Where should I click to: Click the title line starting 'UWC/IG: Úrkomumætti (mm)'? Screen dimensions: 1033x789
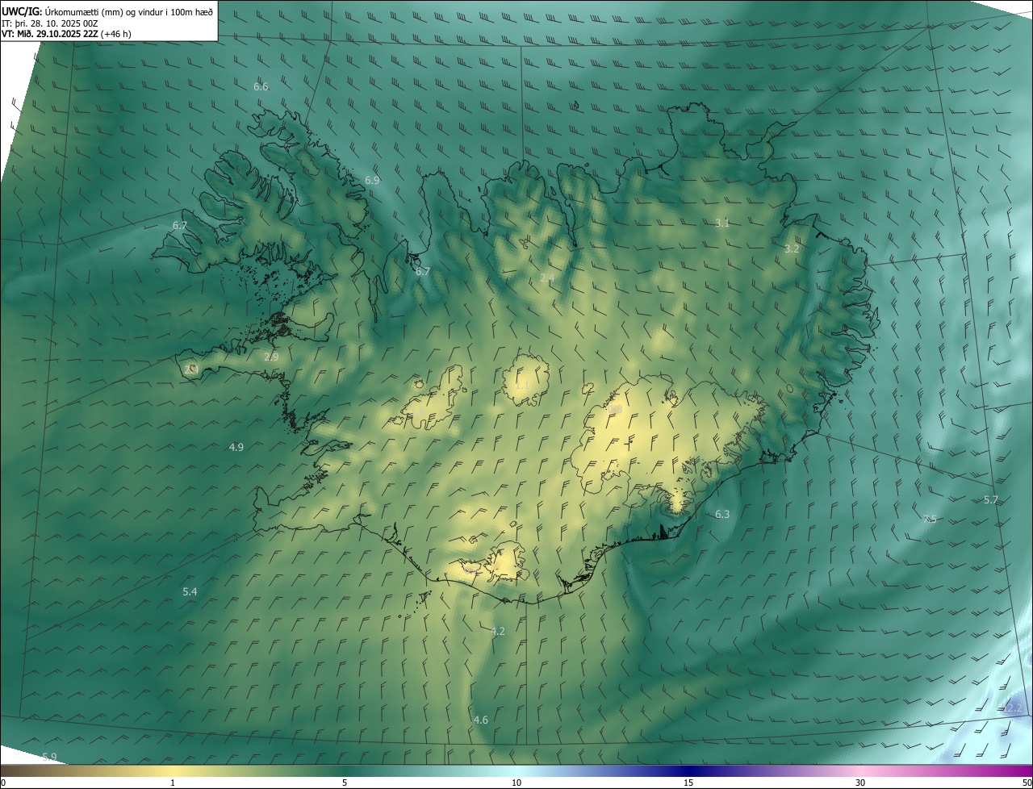coord(107,11)
